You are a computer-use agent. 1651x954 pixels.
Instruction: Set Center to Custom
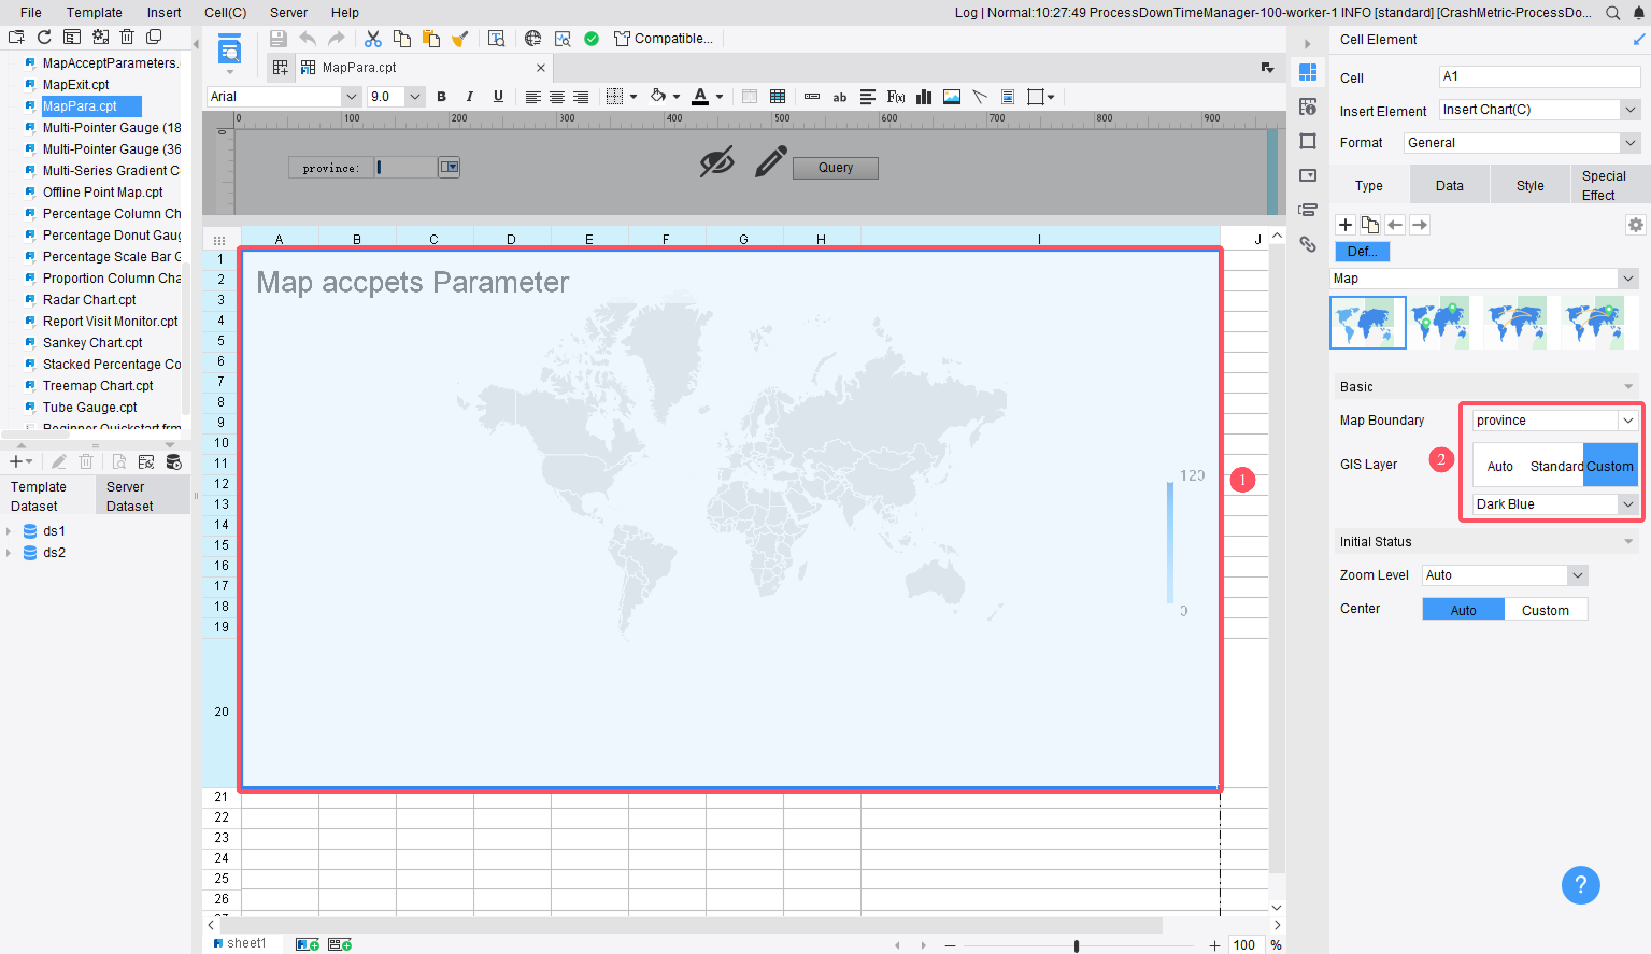[1545, 610]
